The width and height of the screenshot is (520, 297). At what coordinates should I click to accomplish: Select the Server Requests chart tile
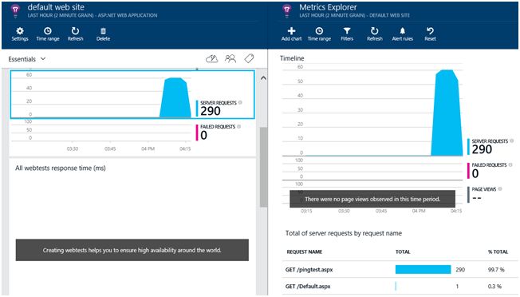[x=132, y=94]
